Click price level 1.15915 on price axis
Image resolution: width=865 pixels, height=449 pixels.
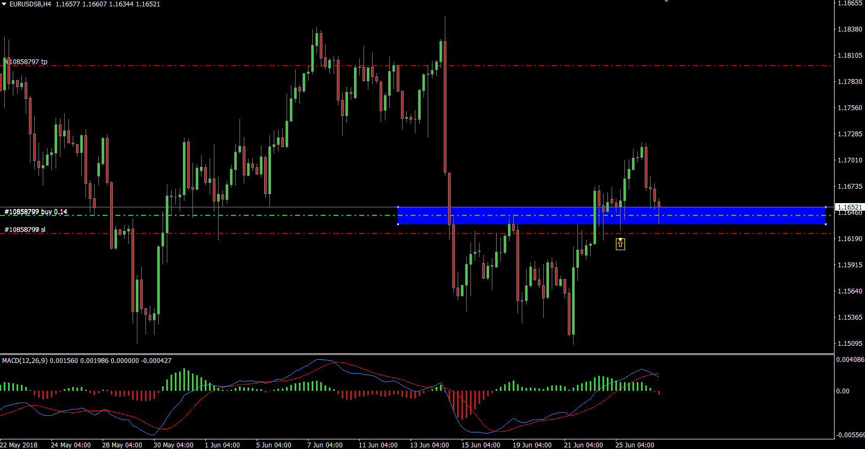coord(849,265)
